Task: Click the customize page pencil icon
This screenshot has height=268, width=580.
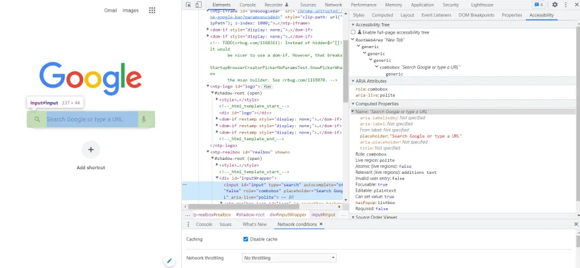Action: coord(169,261)
